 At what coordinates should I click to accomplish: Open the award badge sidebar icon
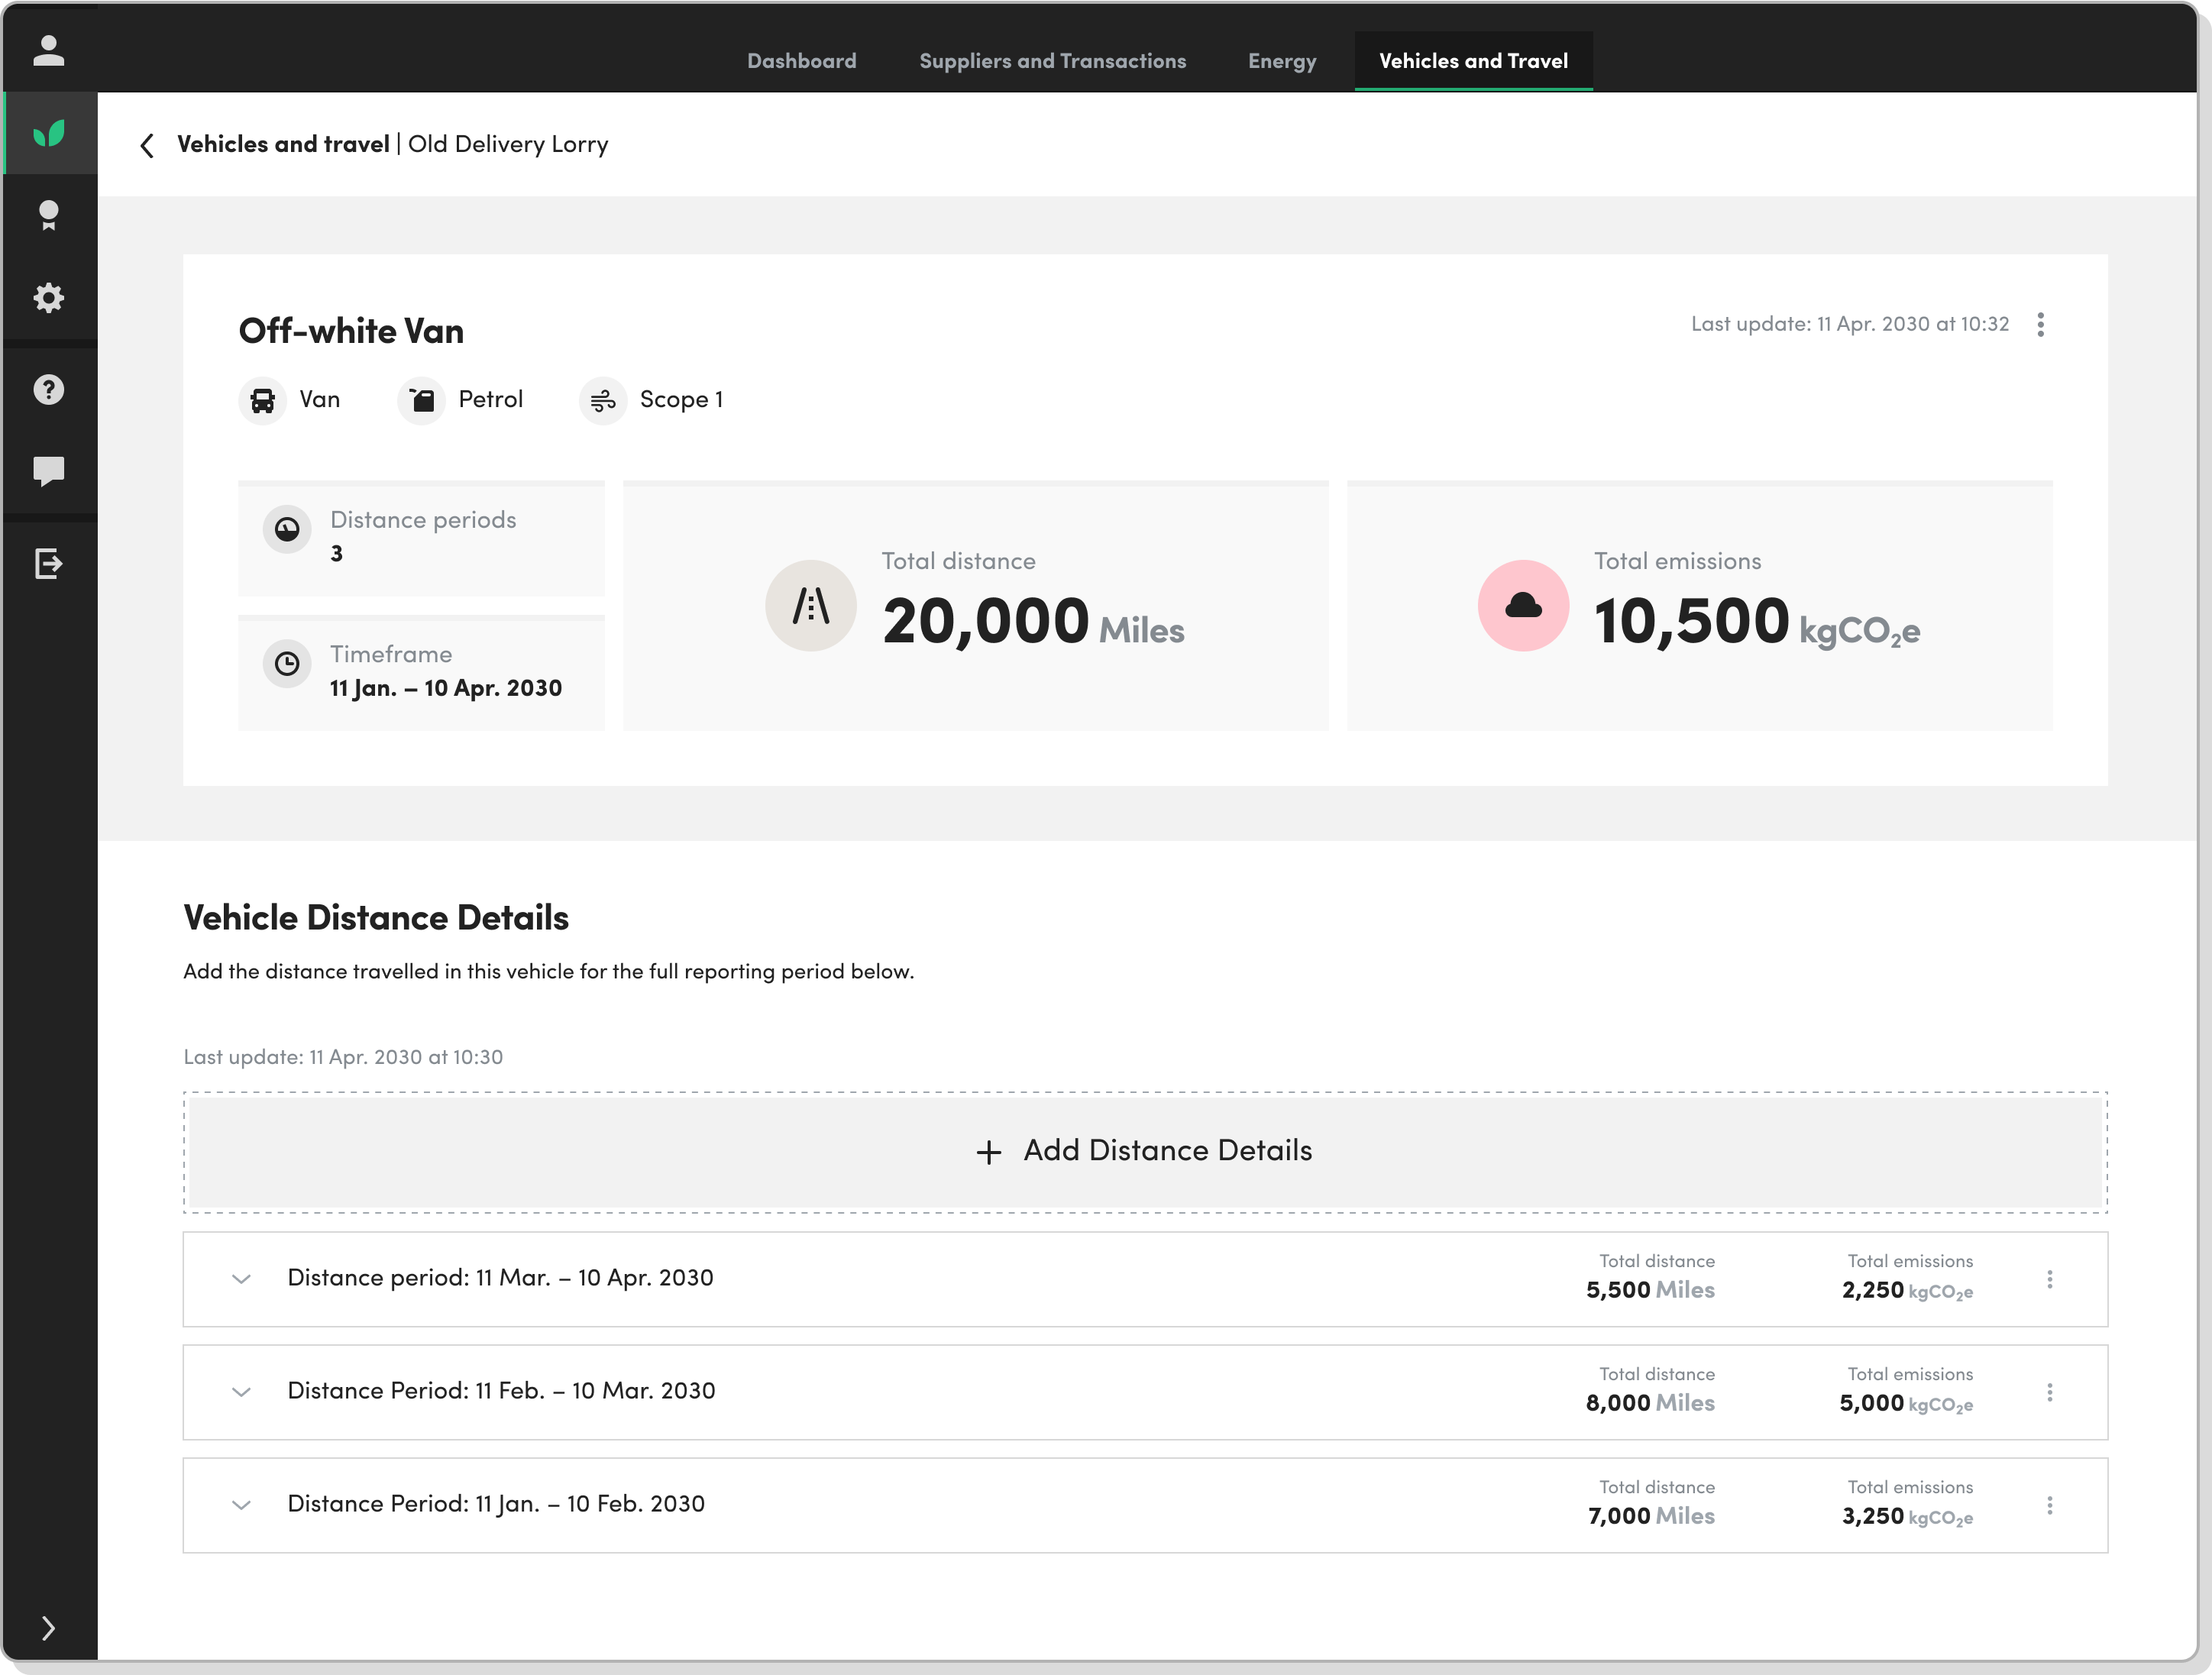coord(48,215)
